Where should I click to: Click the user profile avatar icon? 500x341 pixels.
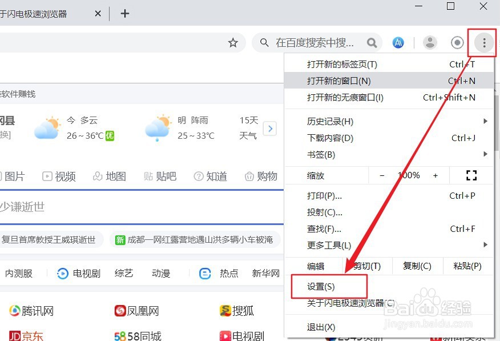coord(430,42)
